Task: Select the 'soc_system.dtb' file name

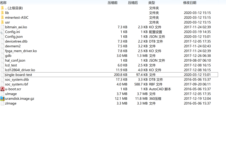Action: click(x=17, y=79)
